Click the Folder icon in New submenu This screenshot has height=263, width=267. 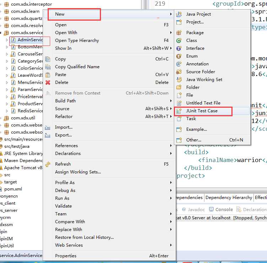click(x=179, y=87)
